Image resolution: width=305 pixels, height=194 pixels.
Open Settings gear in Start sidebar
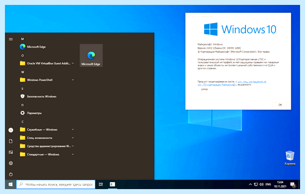pos(11,163)
